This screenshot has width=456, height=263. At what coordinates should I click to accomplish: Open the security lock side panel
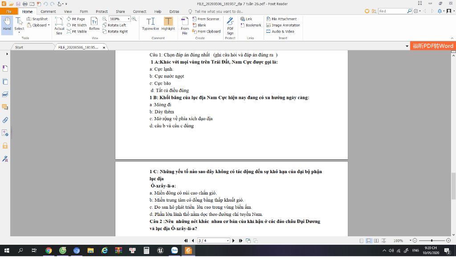click(x=5, y=146)
